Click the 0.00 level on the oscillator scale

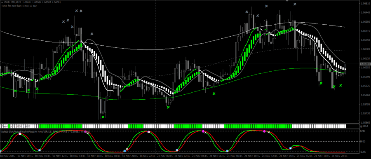point(363,141)
